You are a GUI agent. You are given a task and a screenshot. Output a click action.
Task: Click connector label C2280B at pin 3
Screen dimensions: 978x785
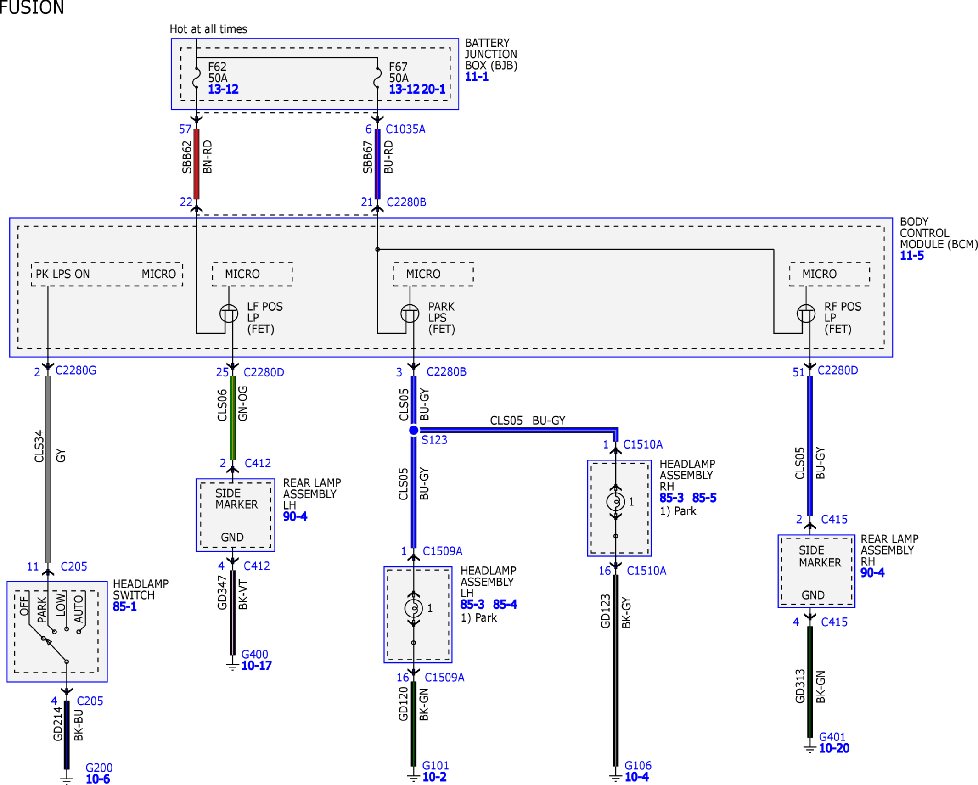pyautogui.click(x=446, y=372)
